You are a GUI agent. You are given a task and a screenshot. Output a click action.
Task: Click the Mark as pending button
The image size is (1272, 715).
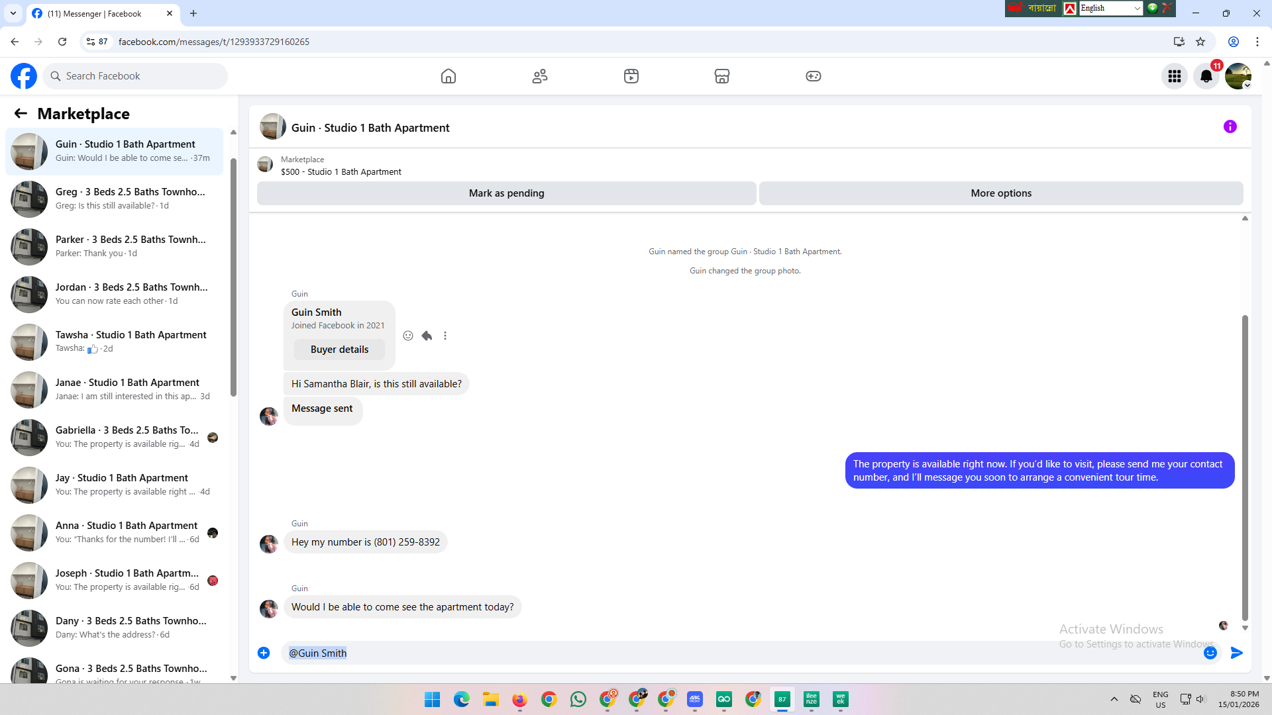click(506, 193)
